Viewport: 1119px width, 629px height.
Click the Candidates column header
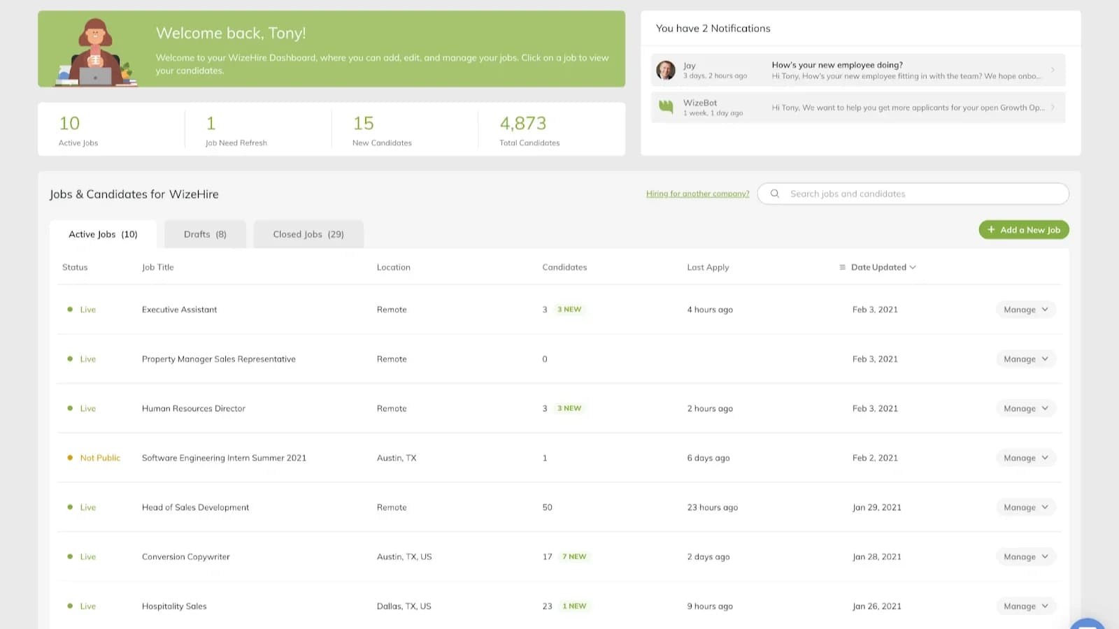pos(564,267)
